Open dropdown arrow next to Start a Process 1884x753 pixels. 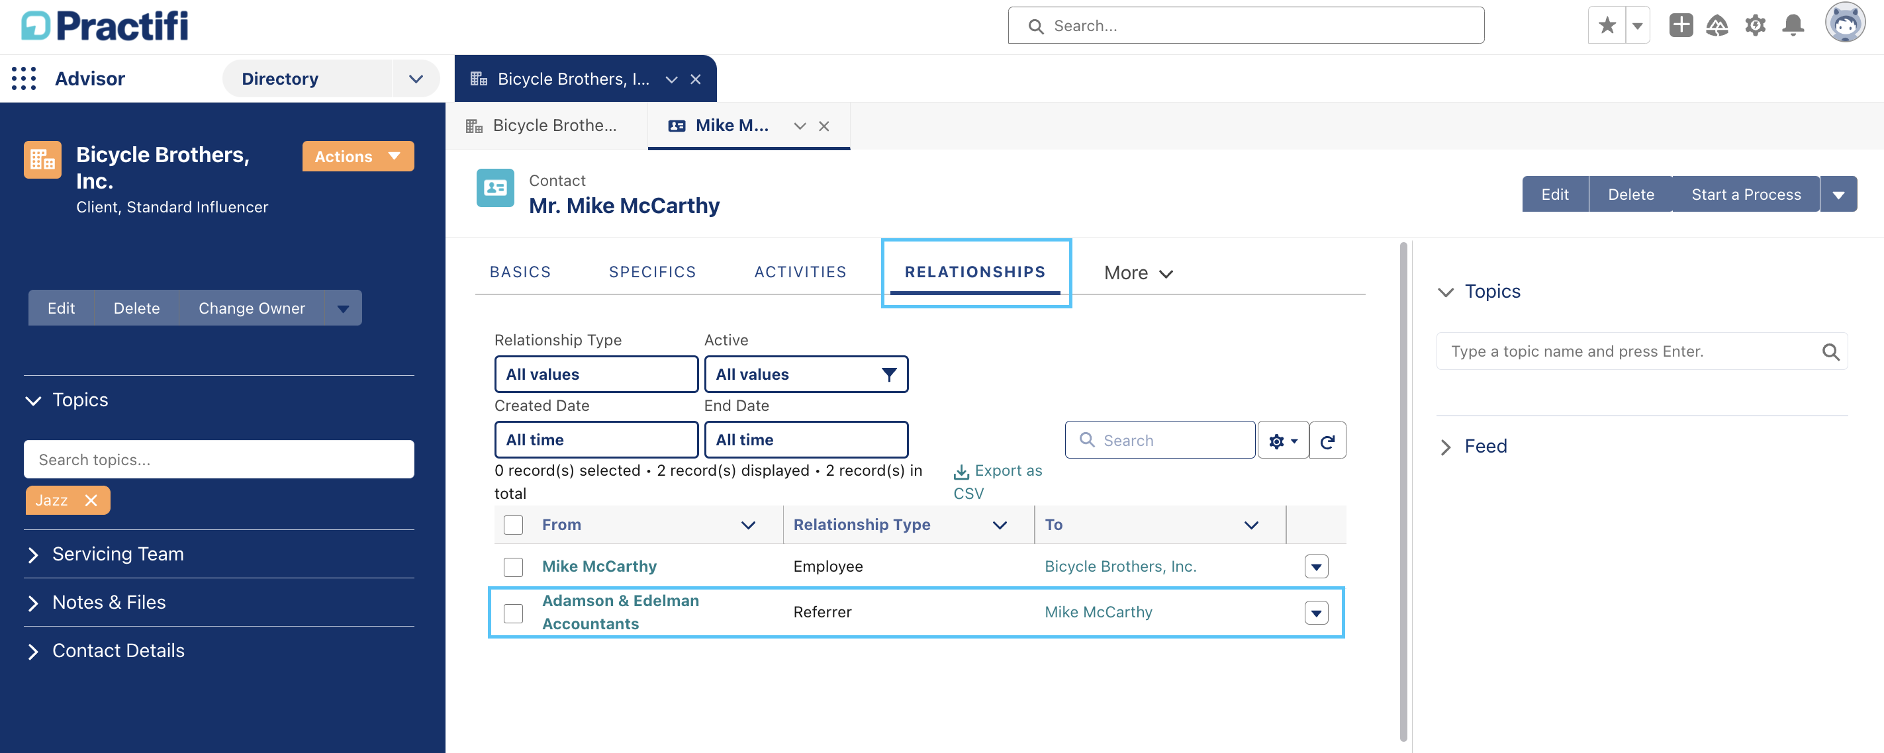click(1839, 194)
